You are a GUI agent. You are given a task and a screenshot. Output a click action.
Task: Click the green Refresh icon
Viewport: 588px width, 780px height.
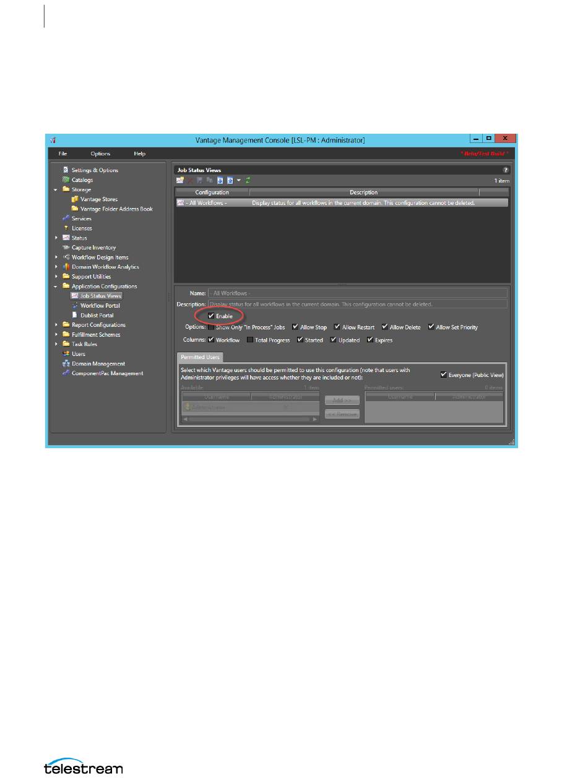(248, 180)
